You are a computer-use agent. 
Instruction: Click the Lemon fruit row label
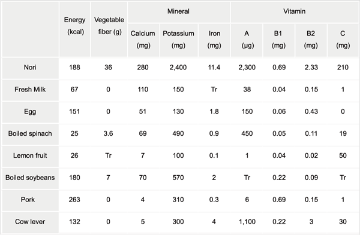coord(30,155)
